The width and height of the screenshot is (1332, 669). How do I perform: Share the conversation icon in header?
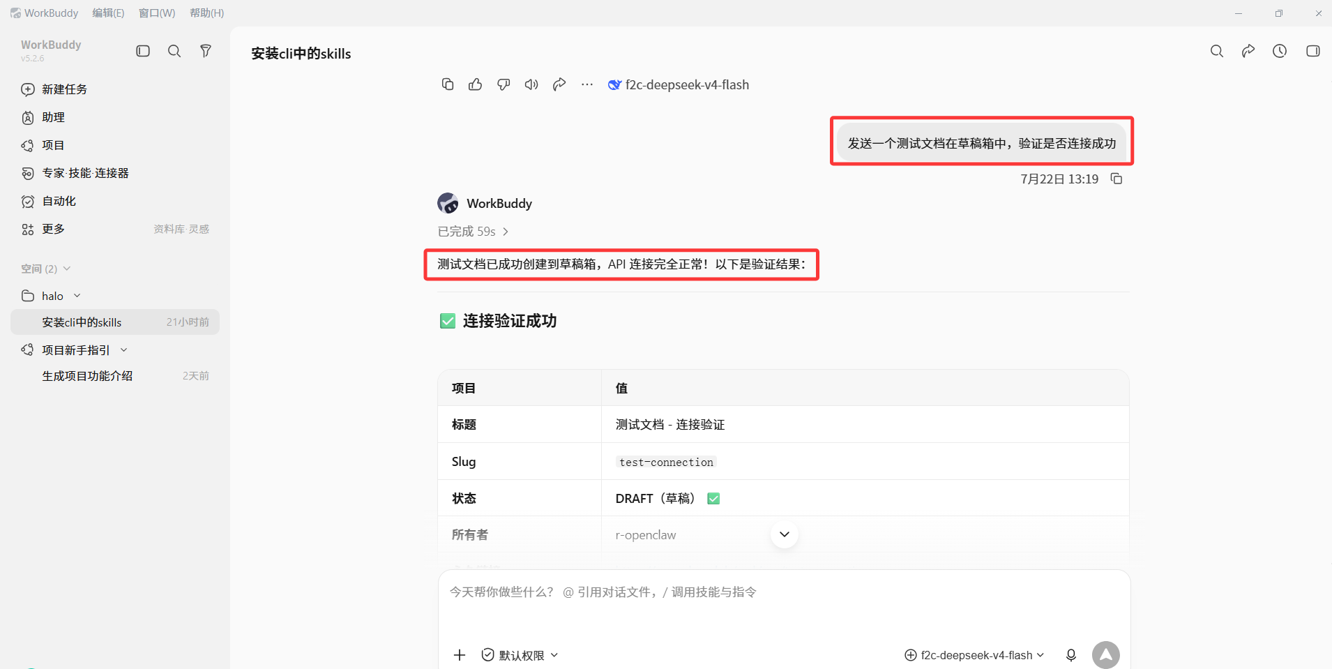pos(1248,51)
